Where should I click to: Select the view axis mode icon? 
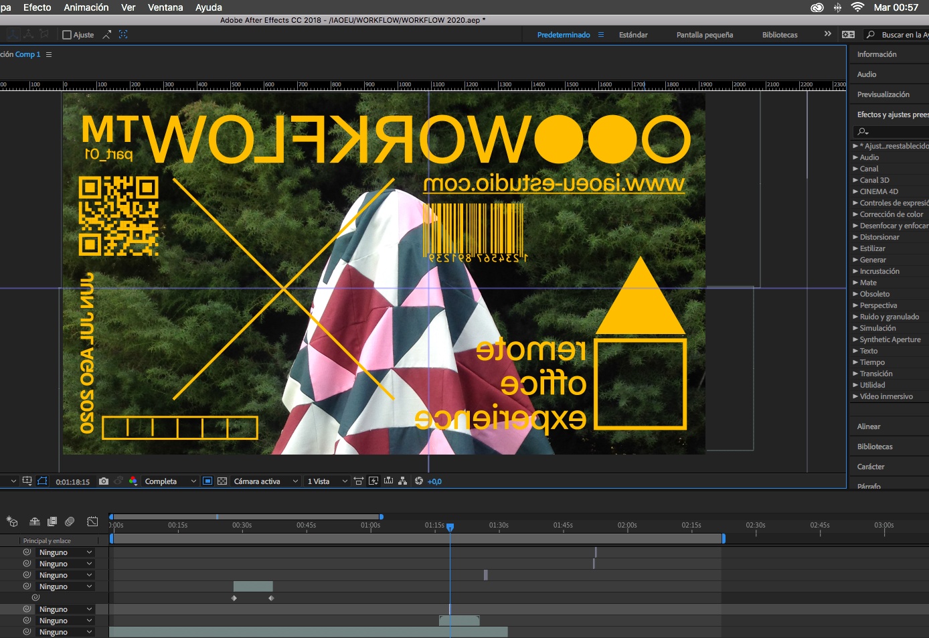[x=44, y=33]
